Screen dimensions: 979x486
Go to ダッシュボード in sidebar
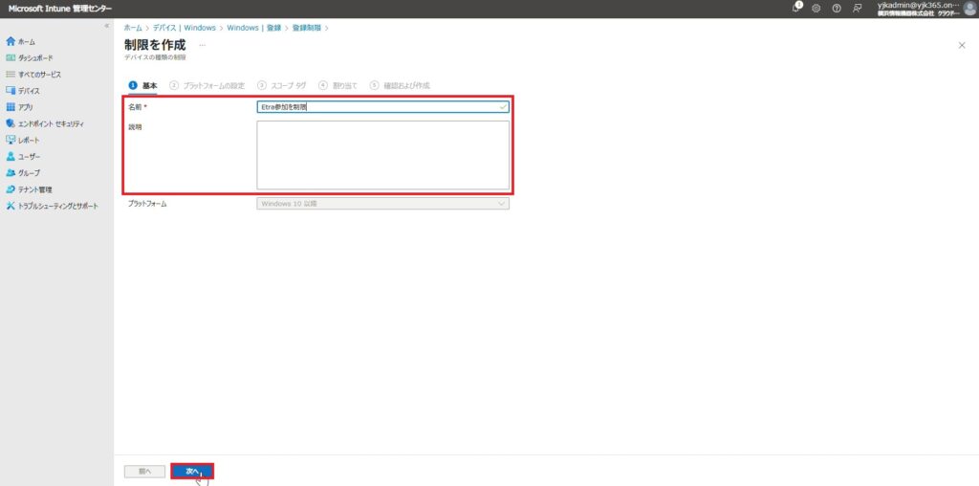[x=34, y=58]
